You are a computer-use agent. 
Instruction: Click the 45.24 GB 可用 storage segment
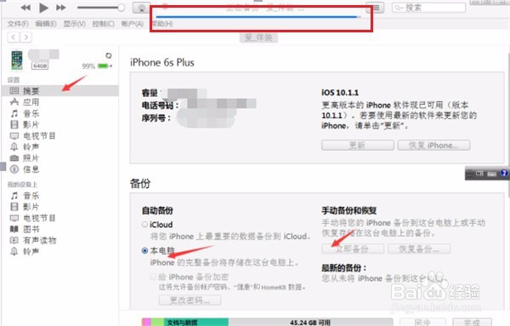click(x=310, y=323)
